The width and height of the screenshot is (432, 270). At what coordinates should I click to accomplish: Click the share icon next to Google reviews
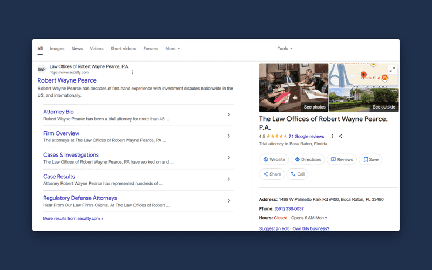click(341, 136)
